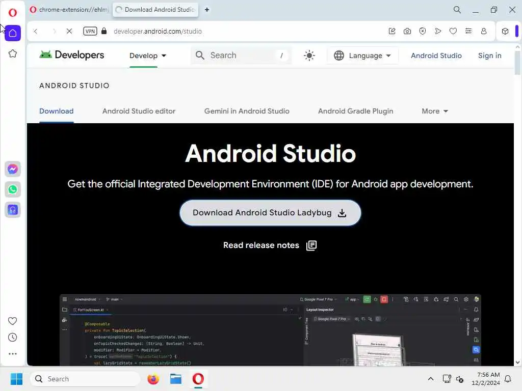Image resolution: width=522 pixels, height=391 pixels.
Task: Open Gemini in Android Studio tab
Action: tap(247, 111)
